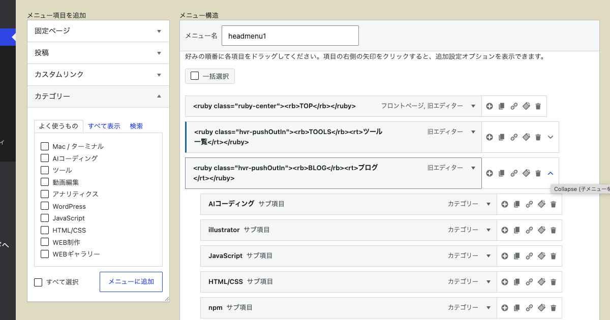610x320 pixels.
Task: Click the plus icon in the BLOG row
Action: pyautogui.click(x=490, y=173)
